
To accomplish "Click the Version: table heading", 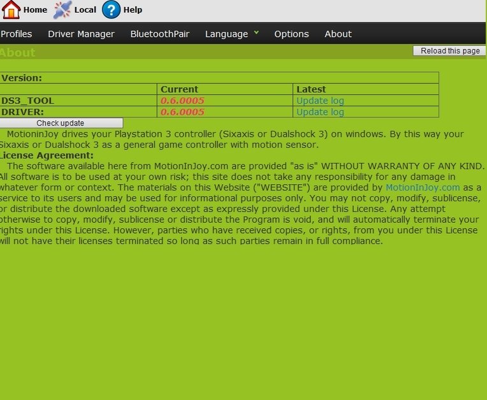I will point(22,78).
